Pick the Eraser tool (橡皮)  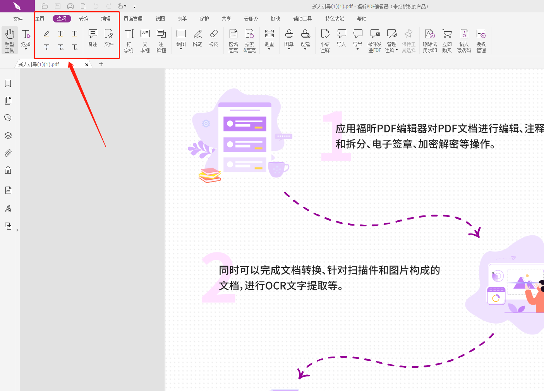[x=214, y=38]
